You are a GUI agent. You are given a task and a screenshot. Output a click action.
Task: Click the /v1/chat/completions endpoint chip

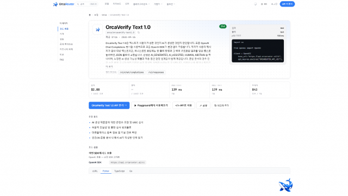coord(132,72)
